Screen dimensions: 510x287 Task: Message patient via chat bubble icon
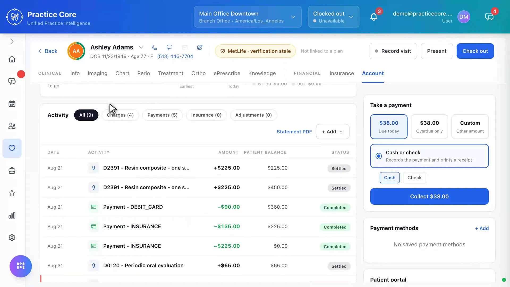coord(169,47)
